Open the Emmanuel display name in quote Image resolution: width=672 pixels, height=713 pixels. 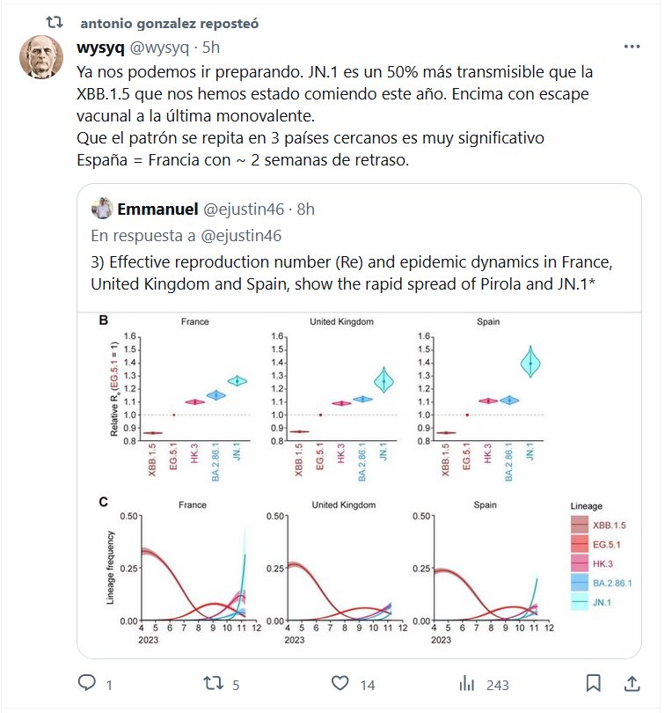click(x=158, y=209)
